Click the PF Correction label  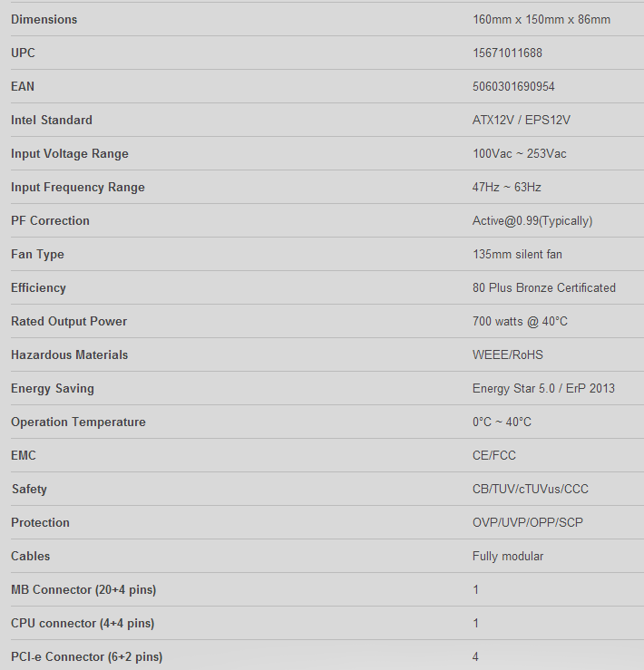click(x=50, y=220)
